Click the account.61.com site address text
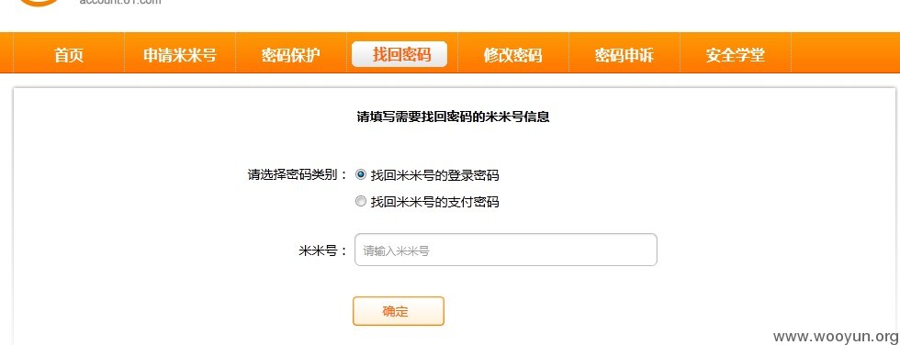The width and height of the screenshot is (900, 345). [120, 2]
